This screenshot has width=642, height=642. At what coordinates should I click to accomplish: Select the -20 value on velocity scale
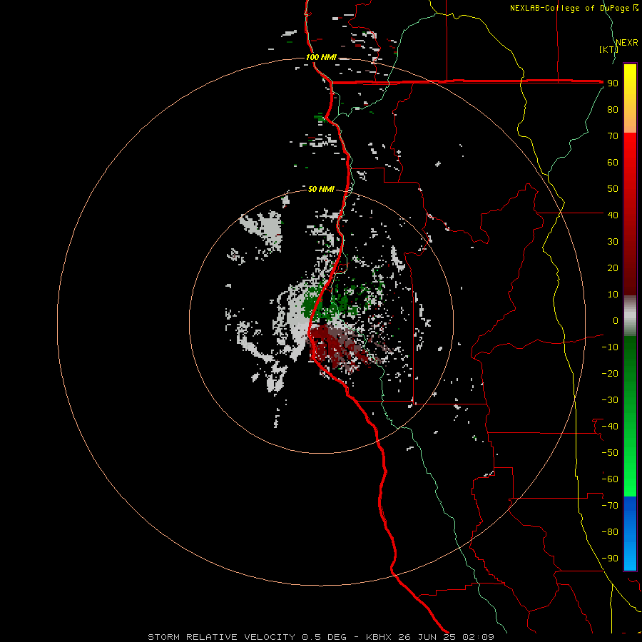coord(610,373)
